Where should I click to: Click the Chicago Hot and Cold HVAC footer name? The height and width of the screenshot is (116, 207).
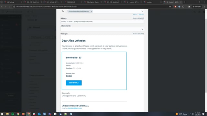[x=75, y=106]
